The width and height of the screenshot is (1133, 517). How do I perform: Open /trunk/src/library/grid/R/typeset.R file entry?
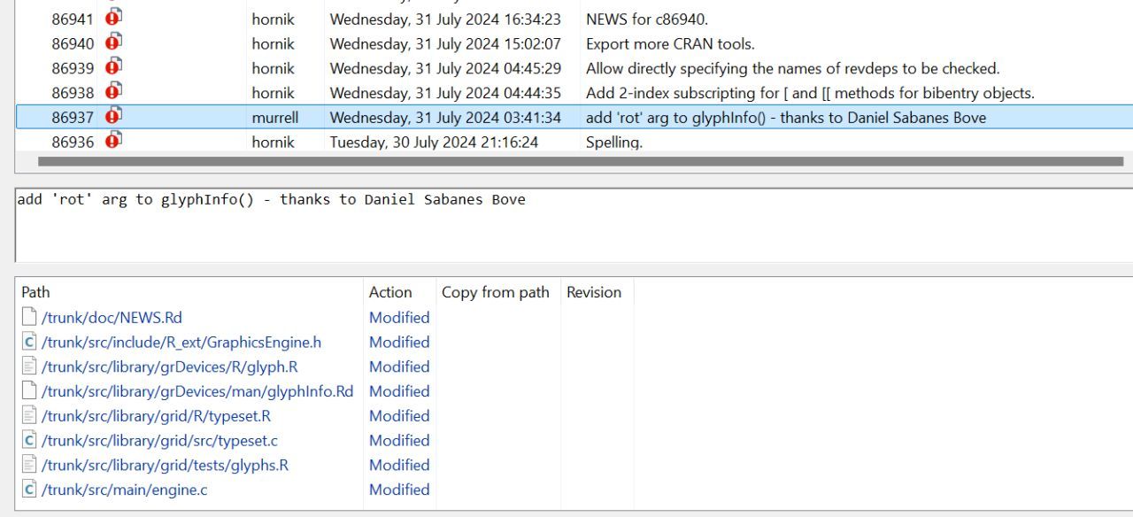(x=156, y=415)
